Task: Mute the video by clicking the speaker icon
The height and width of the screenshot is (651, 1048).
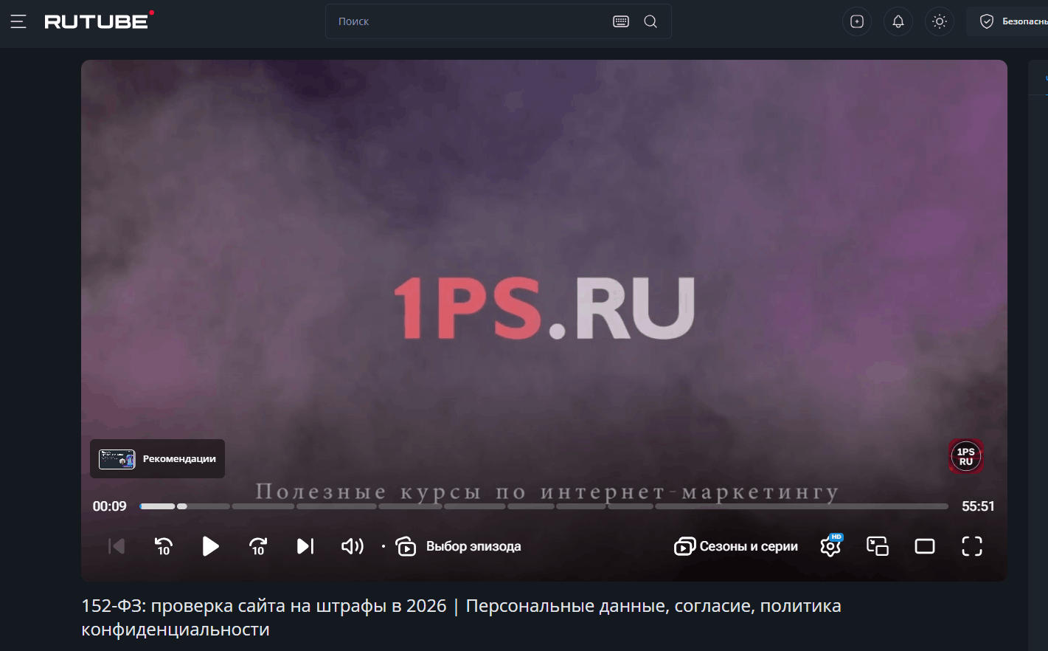Action: [352, 546]
